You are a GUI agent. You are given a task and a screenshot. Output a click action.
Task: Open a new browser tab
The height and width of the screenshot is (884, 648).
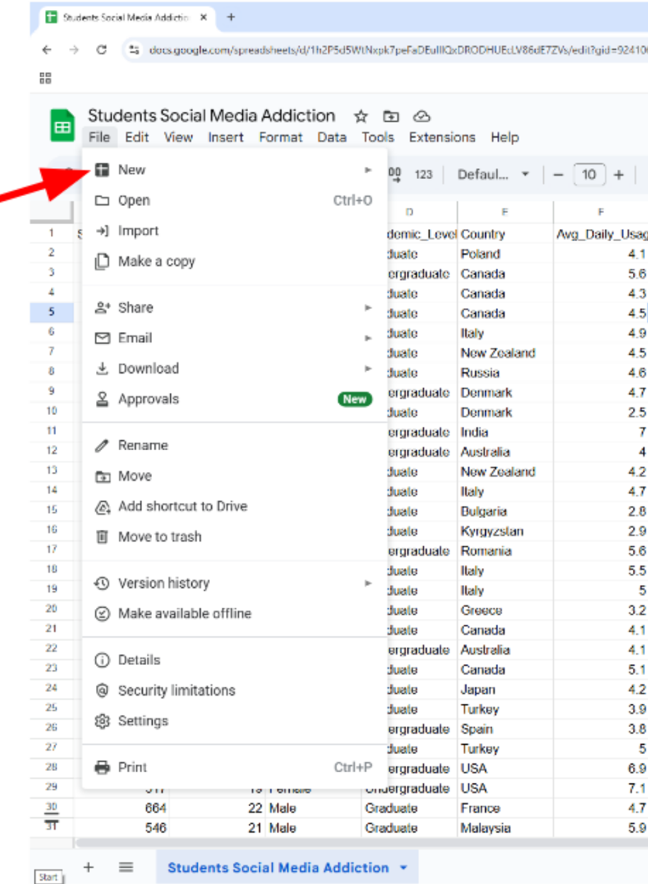(231, 18)
